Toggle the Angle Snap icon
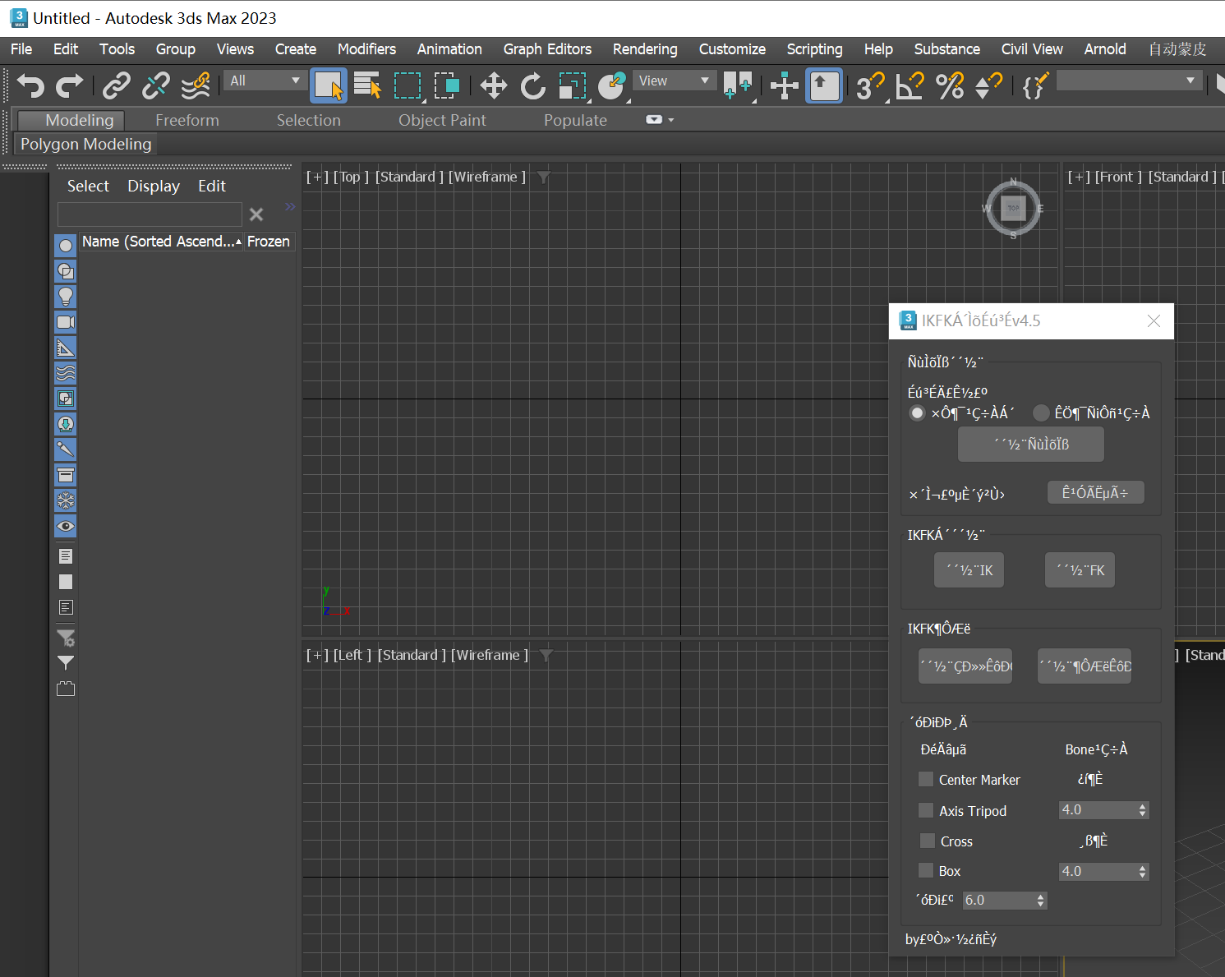 (910, 85)
